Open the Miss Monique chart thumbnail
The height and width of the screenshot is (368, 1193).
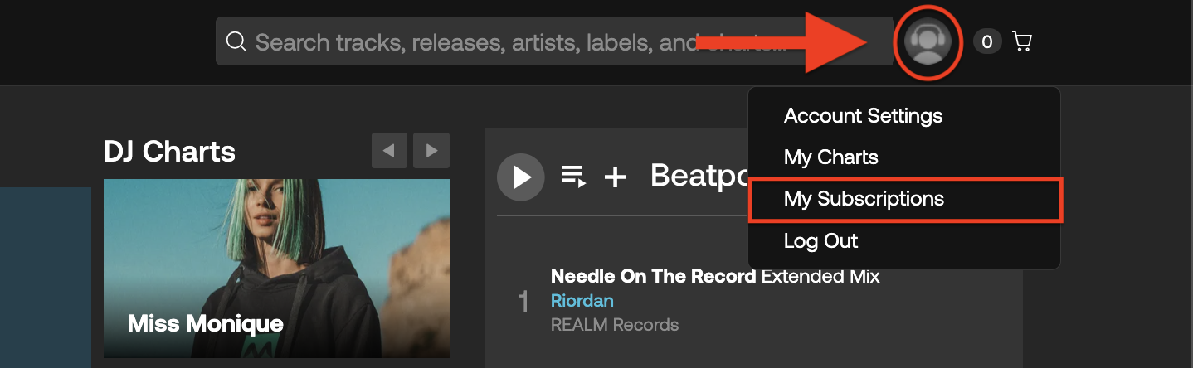click(x=276, y=269)
